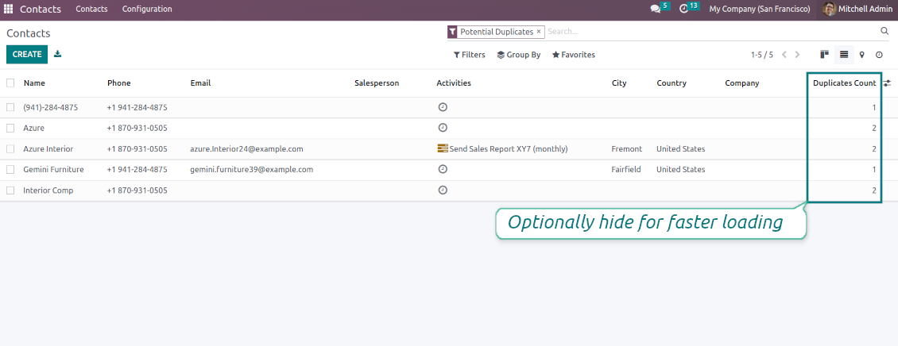
Task: Remove the Potential Duplicates filter tag
Action: [539, 32]
